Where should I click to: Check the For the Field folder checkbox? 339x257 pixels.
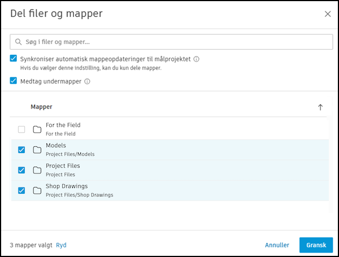21,129
